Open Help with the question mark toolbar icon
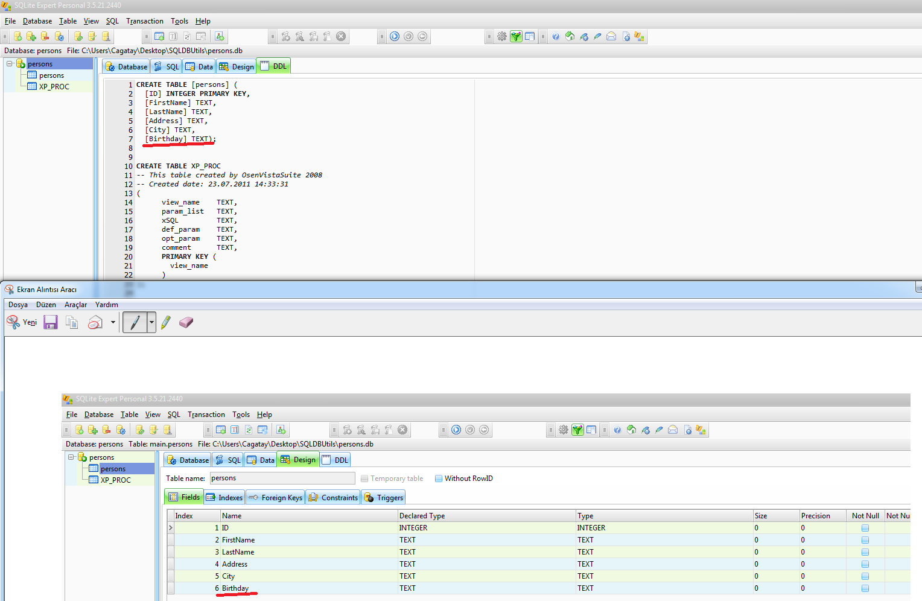Screen dimensions: 922x601 click(x=555, y=36)
